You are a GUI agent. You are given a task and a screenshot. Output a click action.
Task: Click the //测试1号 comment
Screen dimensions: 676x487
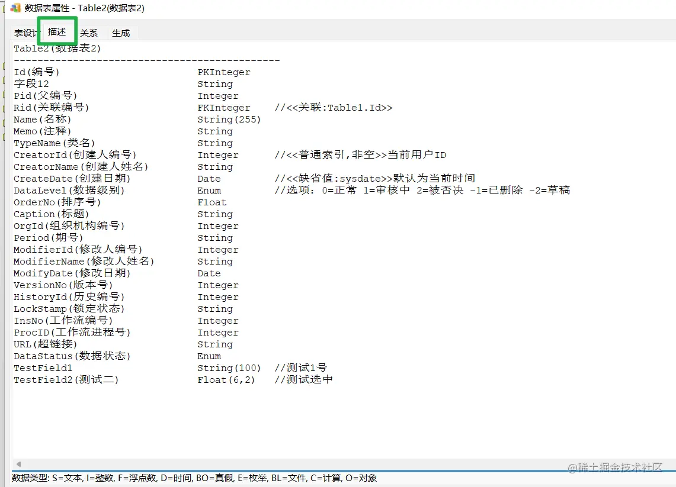tap(301, 367)
